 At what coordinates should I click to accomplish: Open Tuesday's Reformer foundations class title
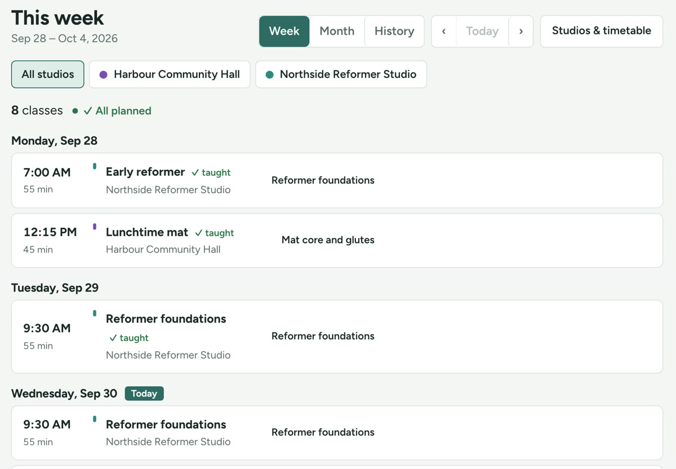tap(166, 318)
